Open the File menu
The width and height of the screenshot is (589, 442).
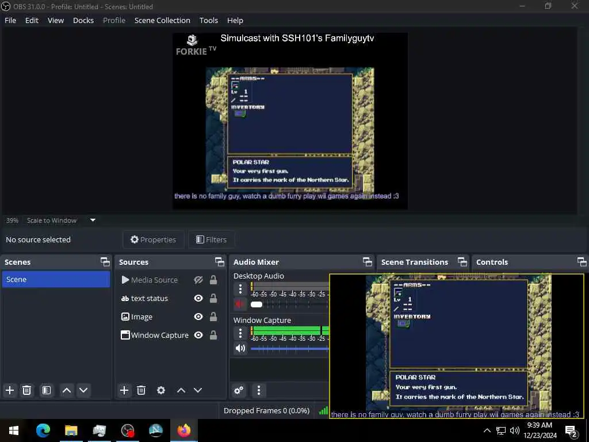pyautogui.click(x=10, y=20)
